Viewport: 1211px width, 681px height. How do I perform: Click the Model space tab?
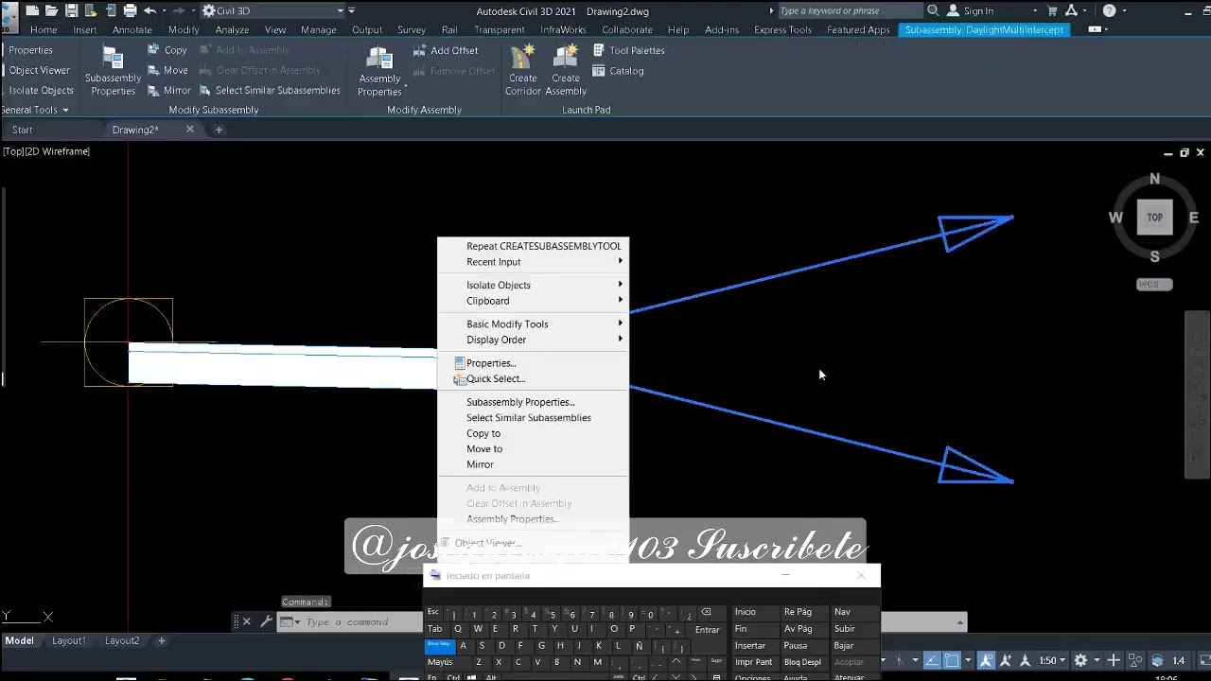20,640
